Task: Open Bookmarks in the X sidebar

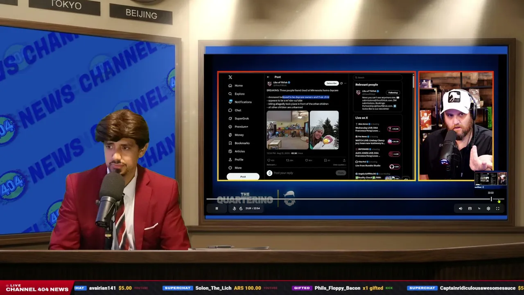Action: (x=239, y=143)
